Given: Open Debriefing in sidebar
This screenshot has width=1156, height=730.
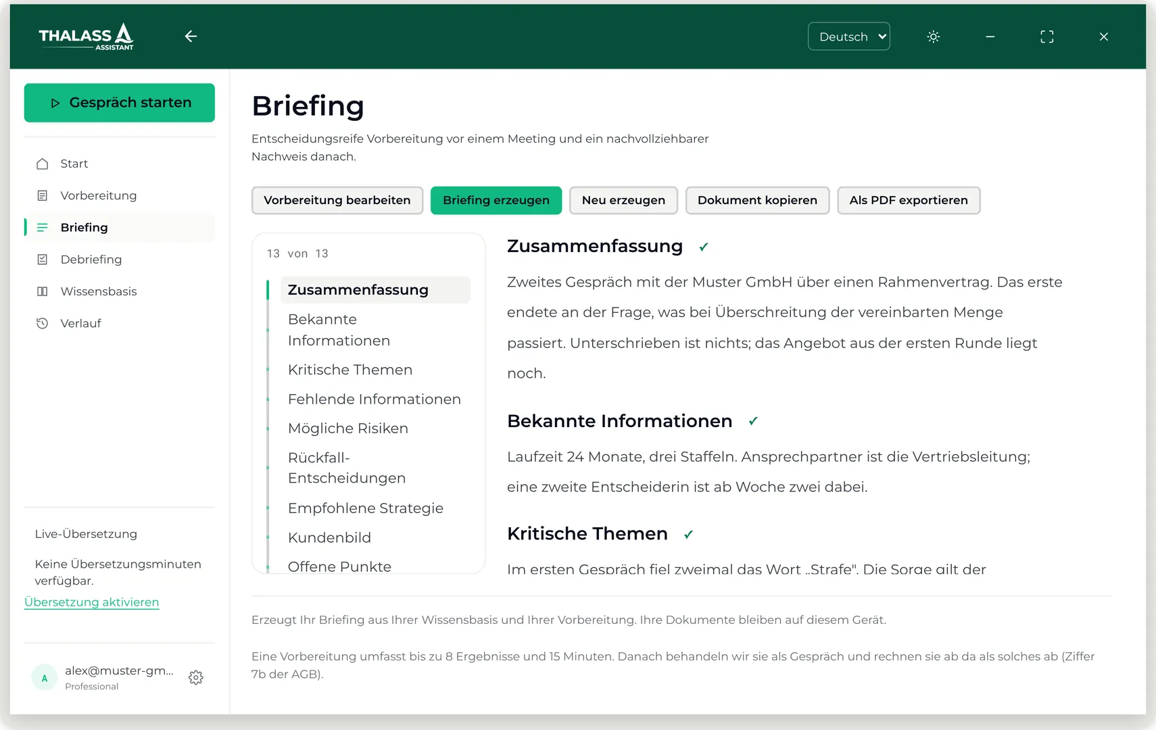Looking at the screenshot, I should click(x=120, y=260).
